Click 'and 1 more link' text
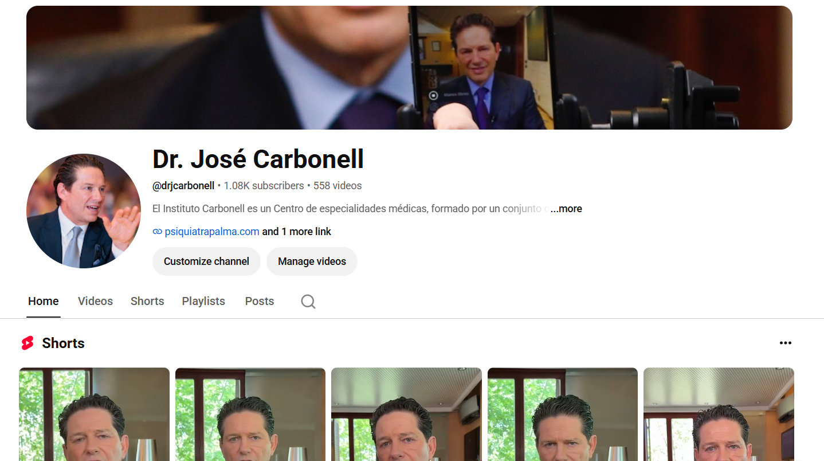 click(x=297, y=232)
